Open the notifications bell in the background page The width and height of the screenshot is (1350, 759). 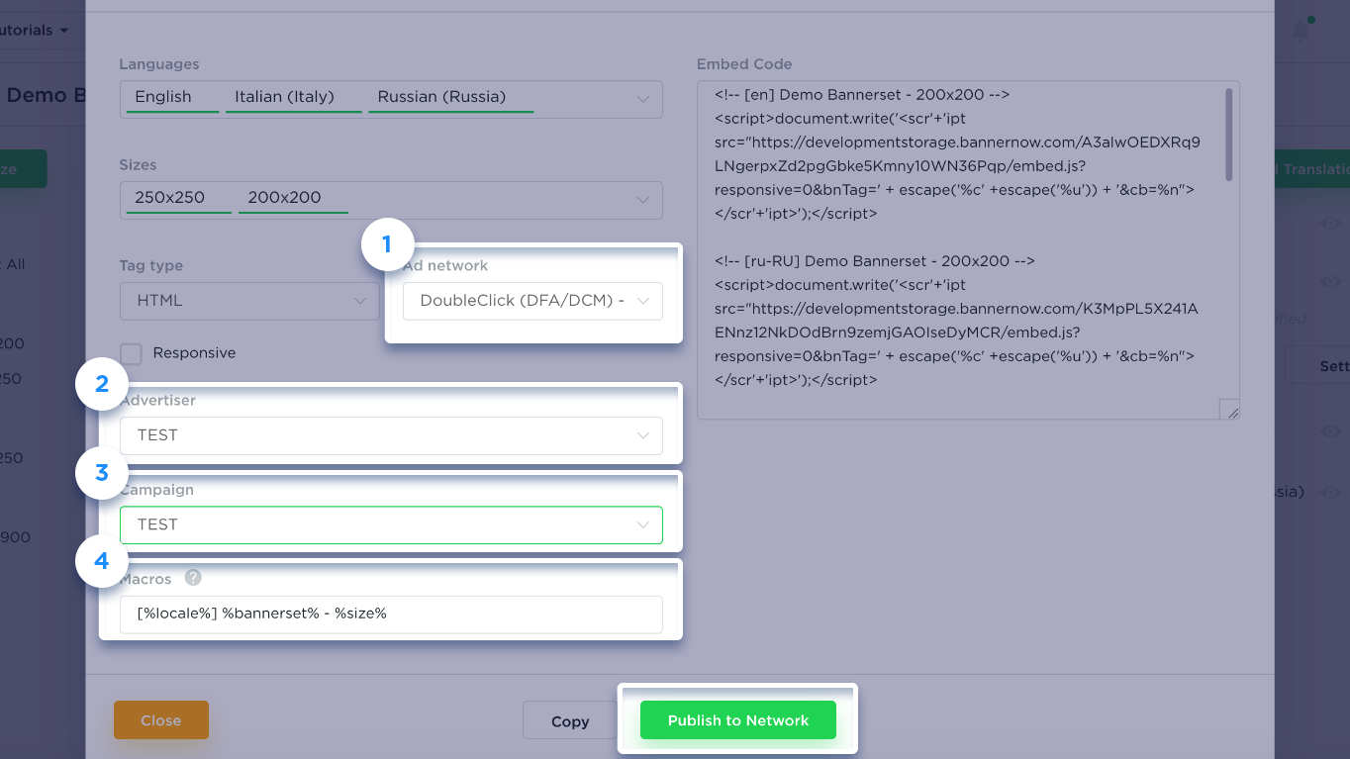[1302, 31]
